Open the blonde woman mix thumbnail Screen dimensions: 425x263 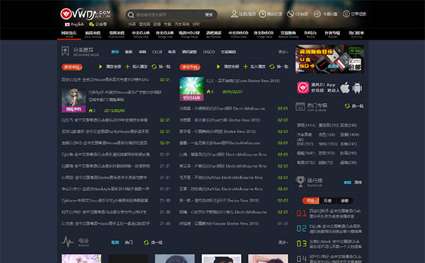pos(74,100)
